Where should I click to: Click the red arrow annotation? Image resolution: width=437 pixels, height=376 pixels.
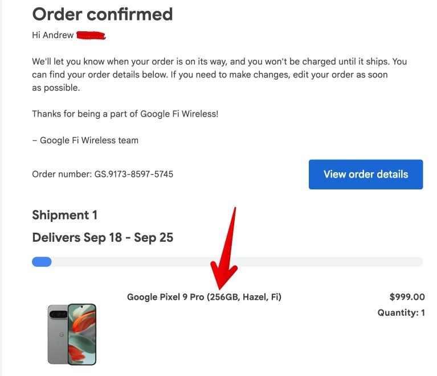pos(224,248)
